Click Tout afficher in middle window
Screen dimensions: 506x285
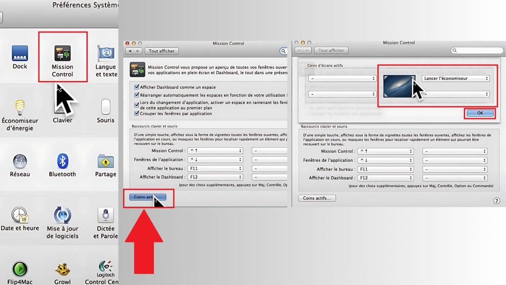pyautogui.click(x=162, y=51)
